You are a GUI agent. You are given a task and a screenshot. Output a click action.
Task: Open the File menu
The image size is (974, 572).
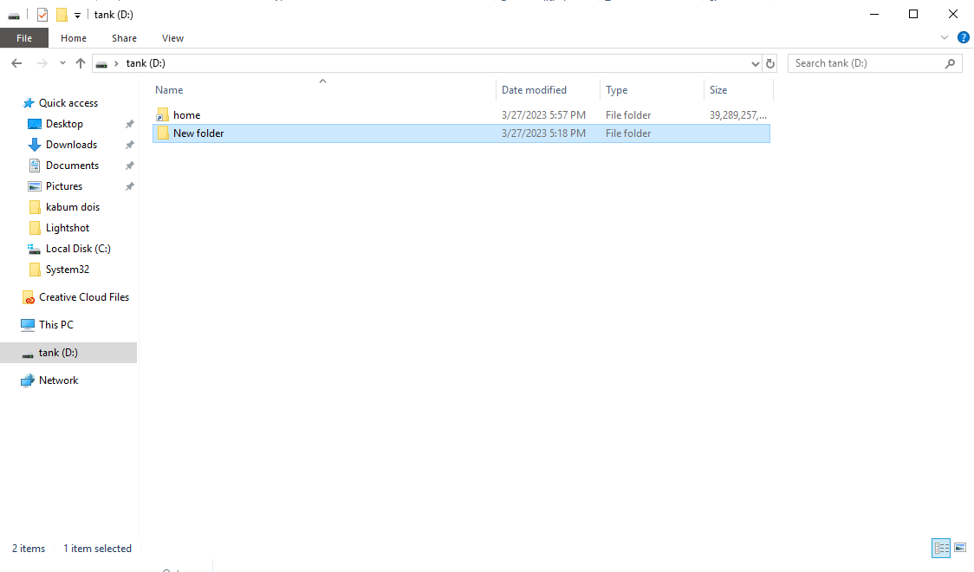pyautogui.click(x=24, y=38)
